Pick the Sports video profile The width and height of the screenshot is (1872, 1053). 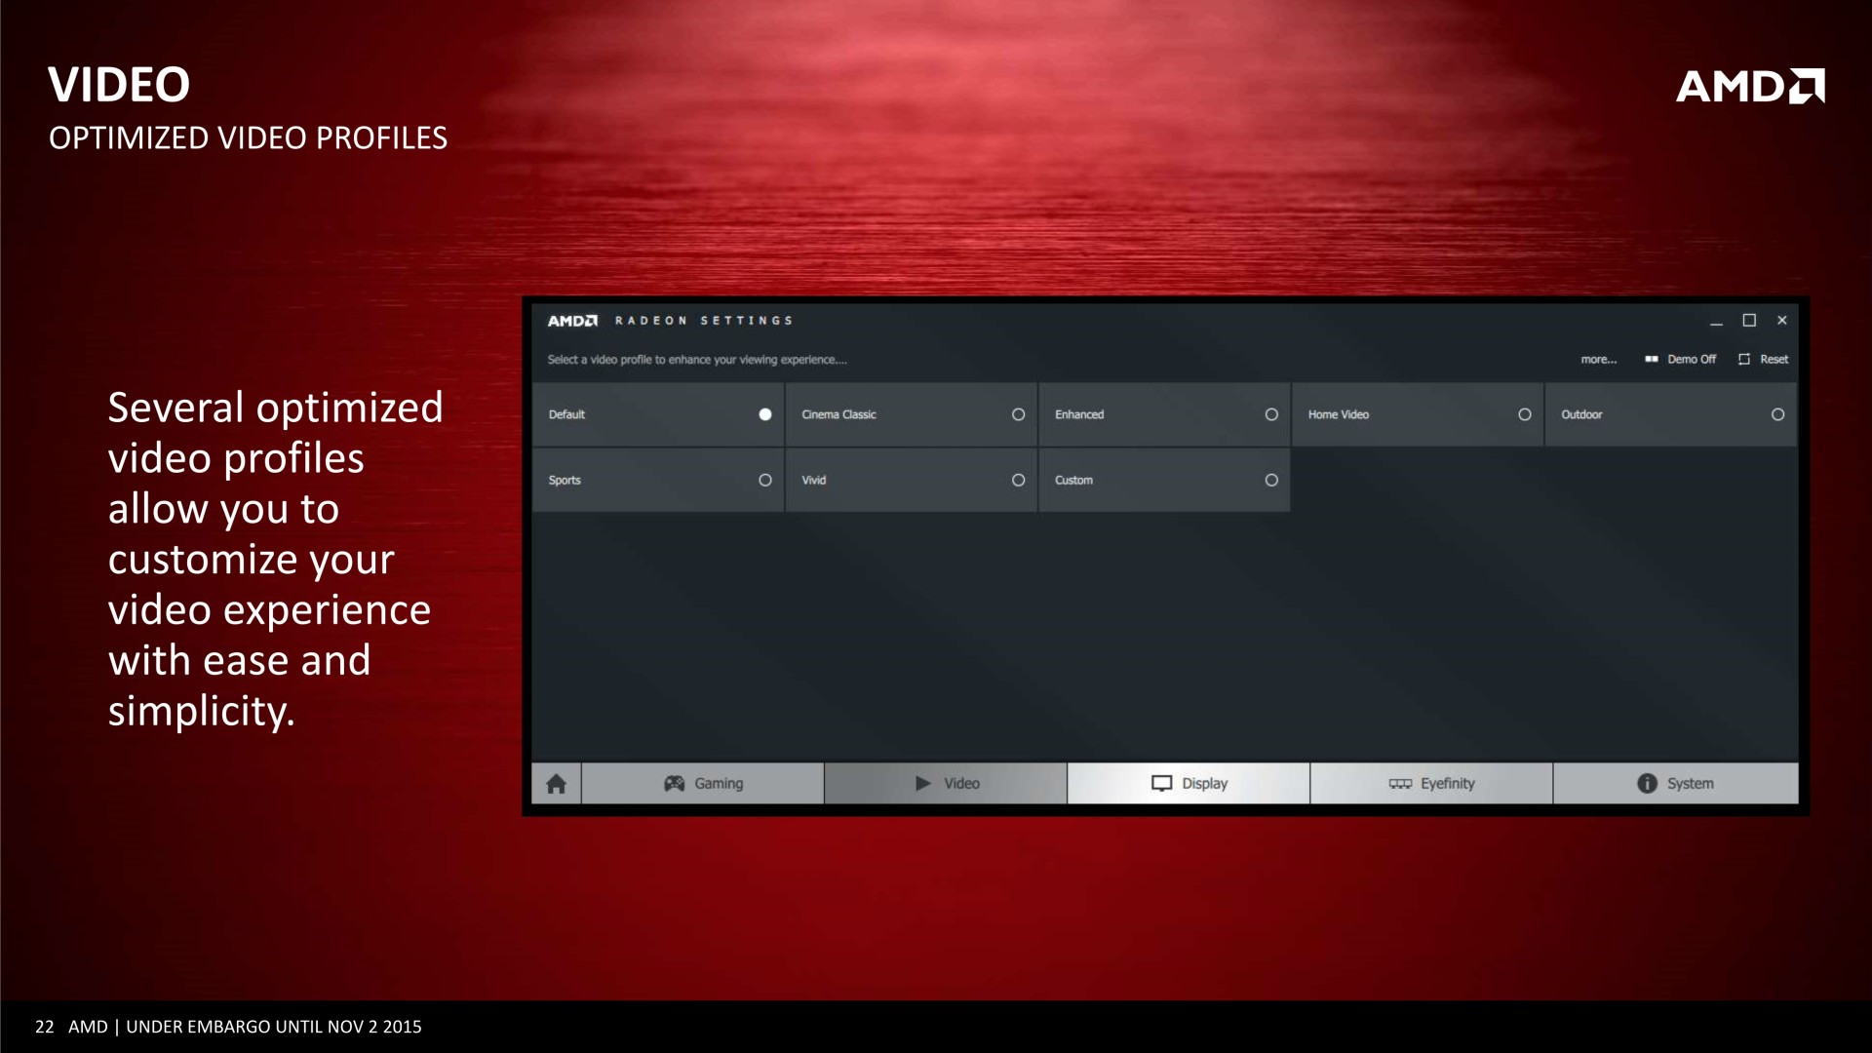[764, 480]
